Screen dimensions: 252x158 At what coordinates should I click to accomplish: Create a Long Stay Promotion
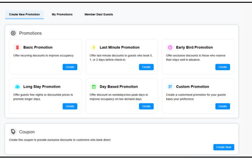[x=70, y=106]
